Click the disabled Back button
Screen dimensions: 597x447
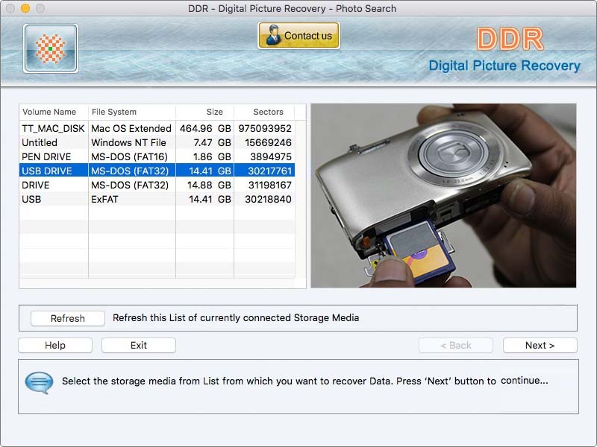[x=456, y=345]
